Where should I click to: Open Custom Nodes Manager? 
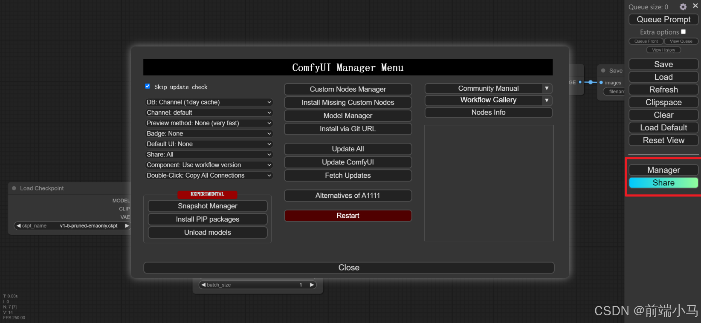point(348,89)
